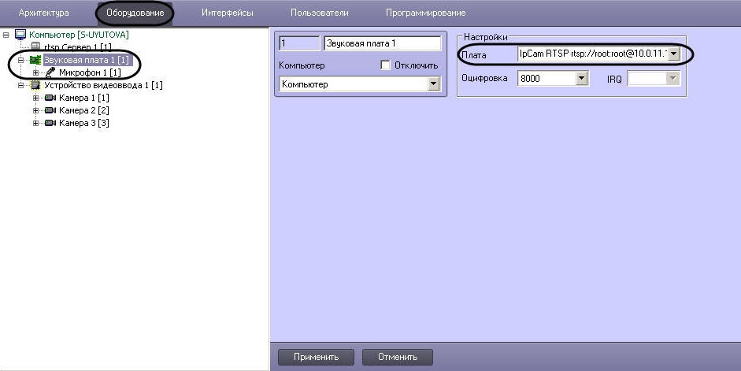The width and height of the screenshot is (741, 371).
Task: Select the Камера 3 camera icon
Action: [x=50, y=123]
